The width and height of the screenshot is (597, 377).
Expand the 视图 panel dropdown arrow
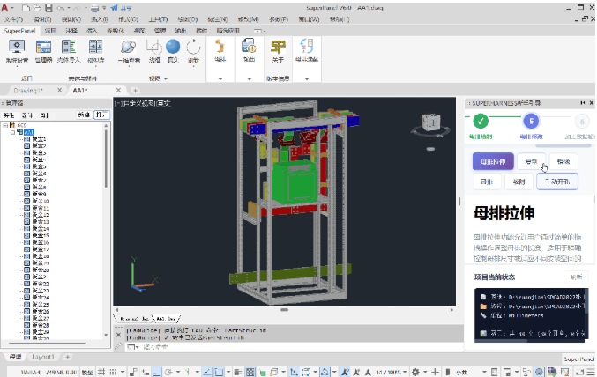[x=166, y=78]
